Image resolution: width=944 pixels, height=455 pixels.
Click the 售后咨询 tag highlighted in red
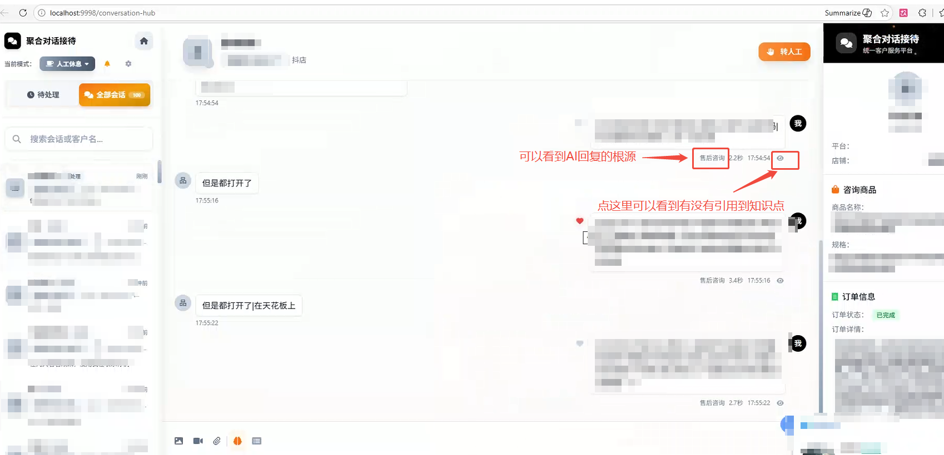(x=712, y=158)
